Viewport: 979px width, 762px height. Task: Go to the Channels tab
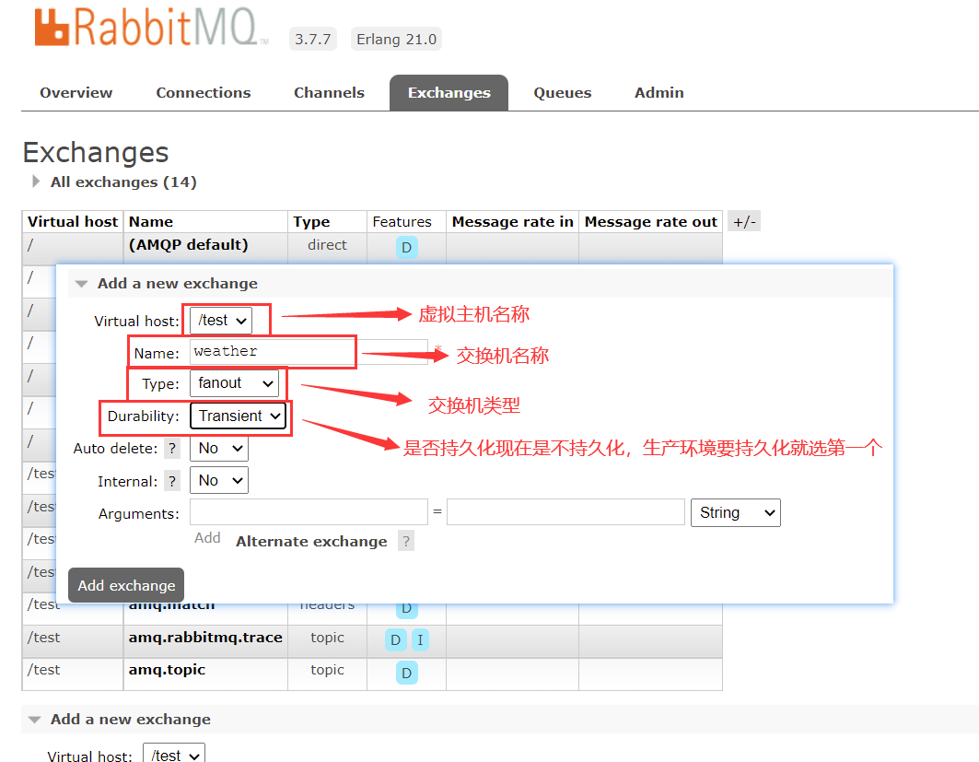pyautogui.click(x=329, y=92)
